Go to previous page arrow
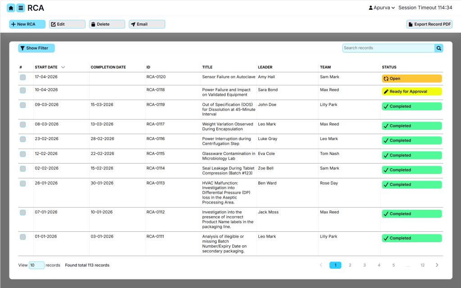The width and height of the screenshot is (461, 288). (321, 265)
